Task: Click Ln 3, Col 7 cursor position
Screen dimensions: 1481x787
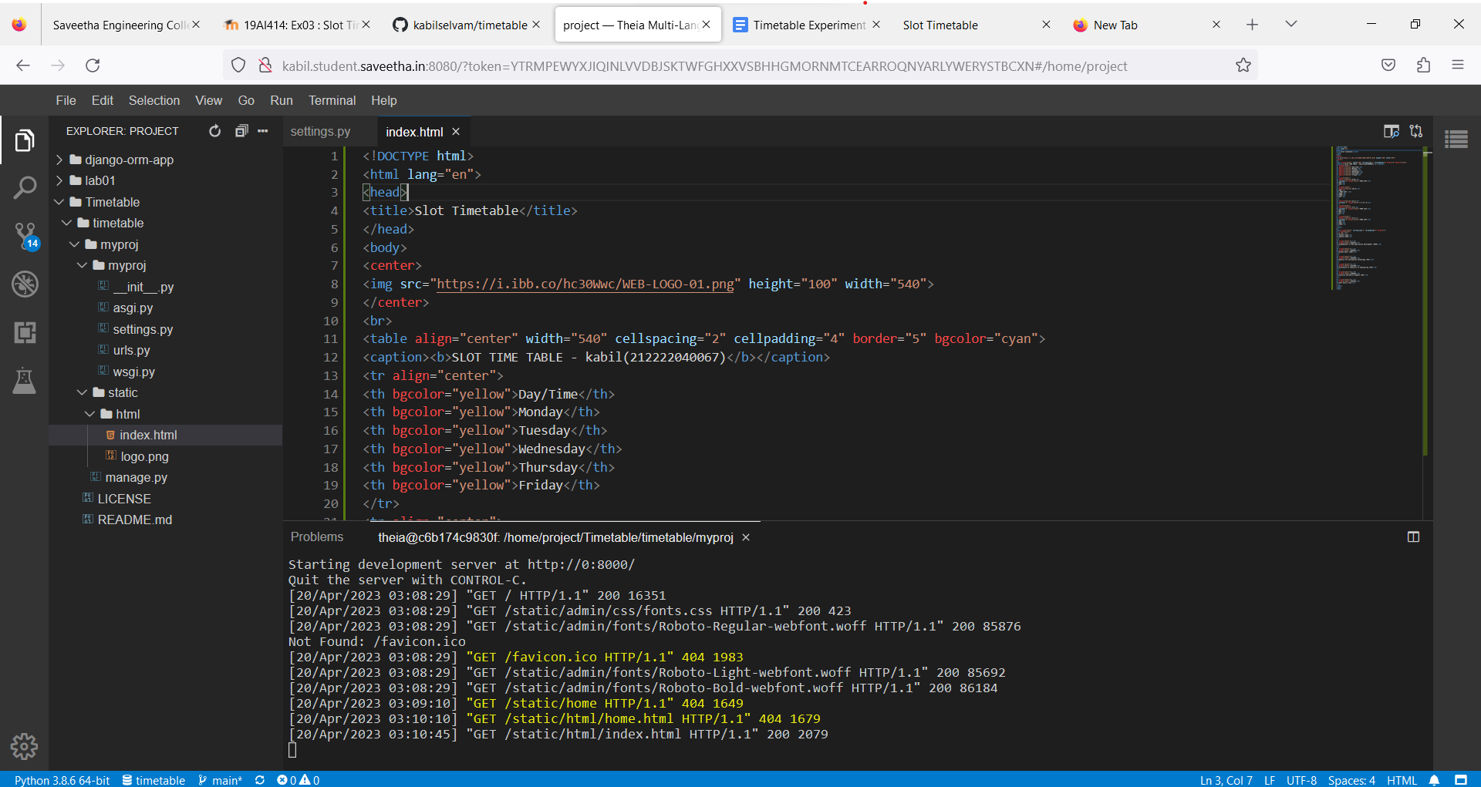Action: click(x=1226, y=780)
